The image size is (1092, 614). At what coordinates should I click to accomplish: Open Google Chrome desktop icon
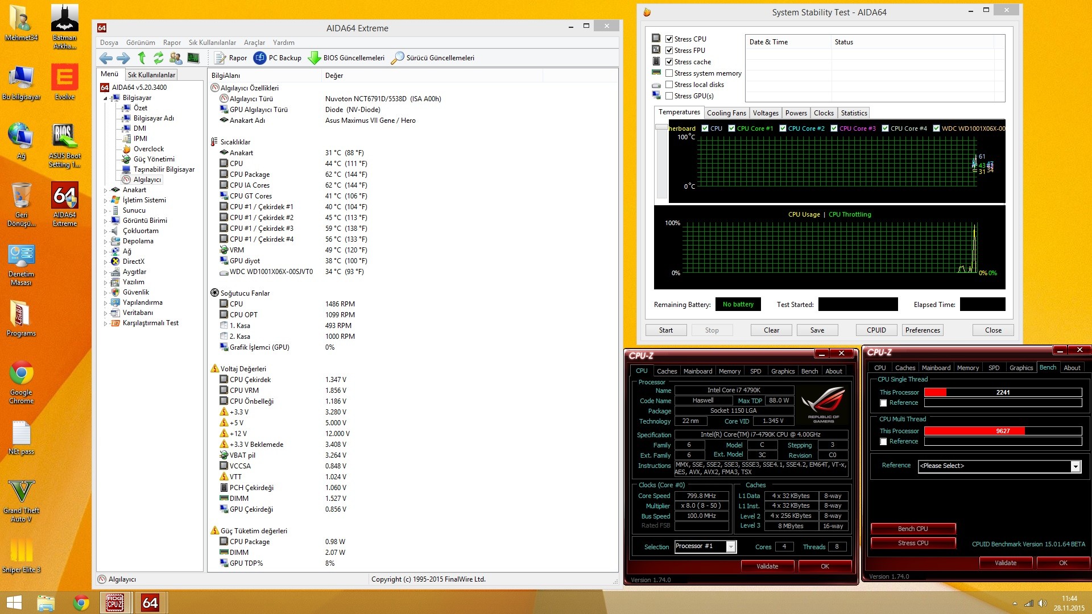21,383
